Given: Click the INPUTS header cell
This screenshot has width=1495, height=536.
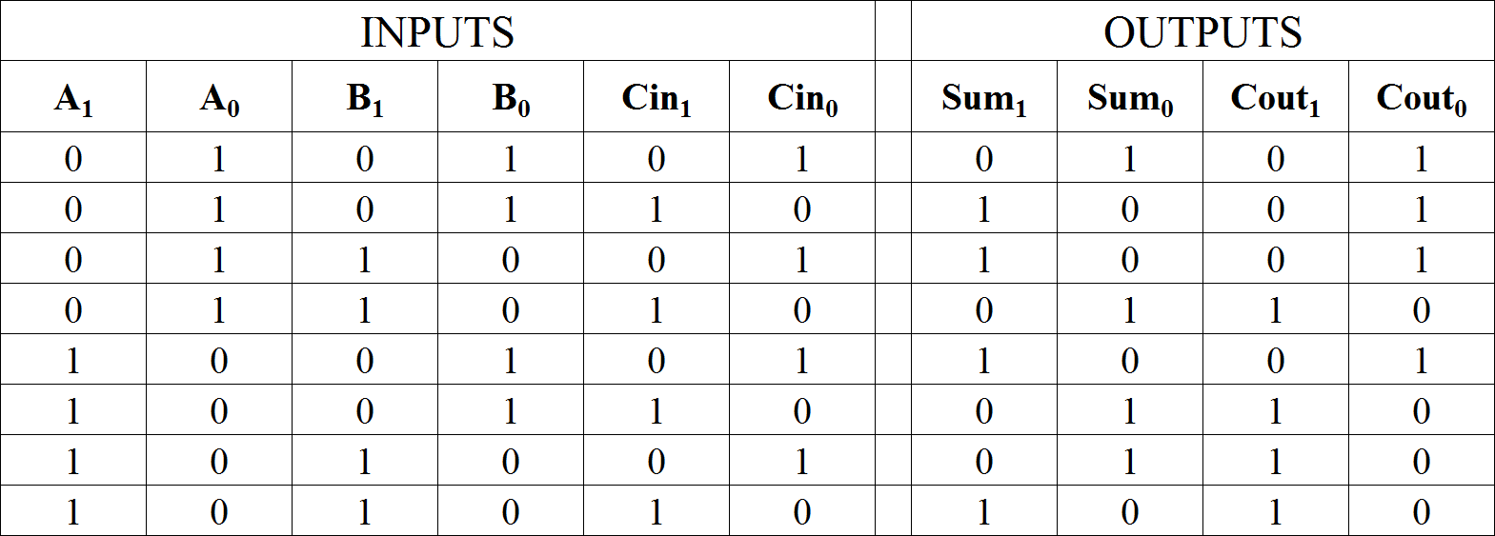Looking at the screenshot, I should 437,32.
